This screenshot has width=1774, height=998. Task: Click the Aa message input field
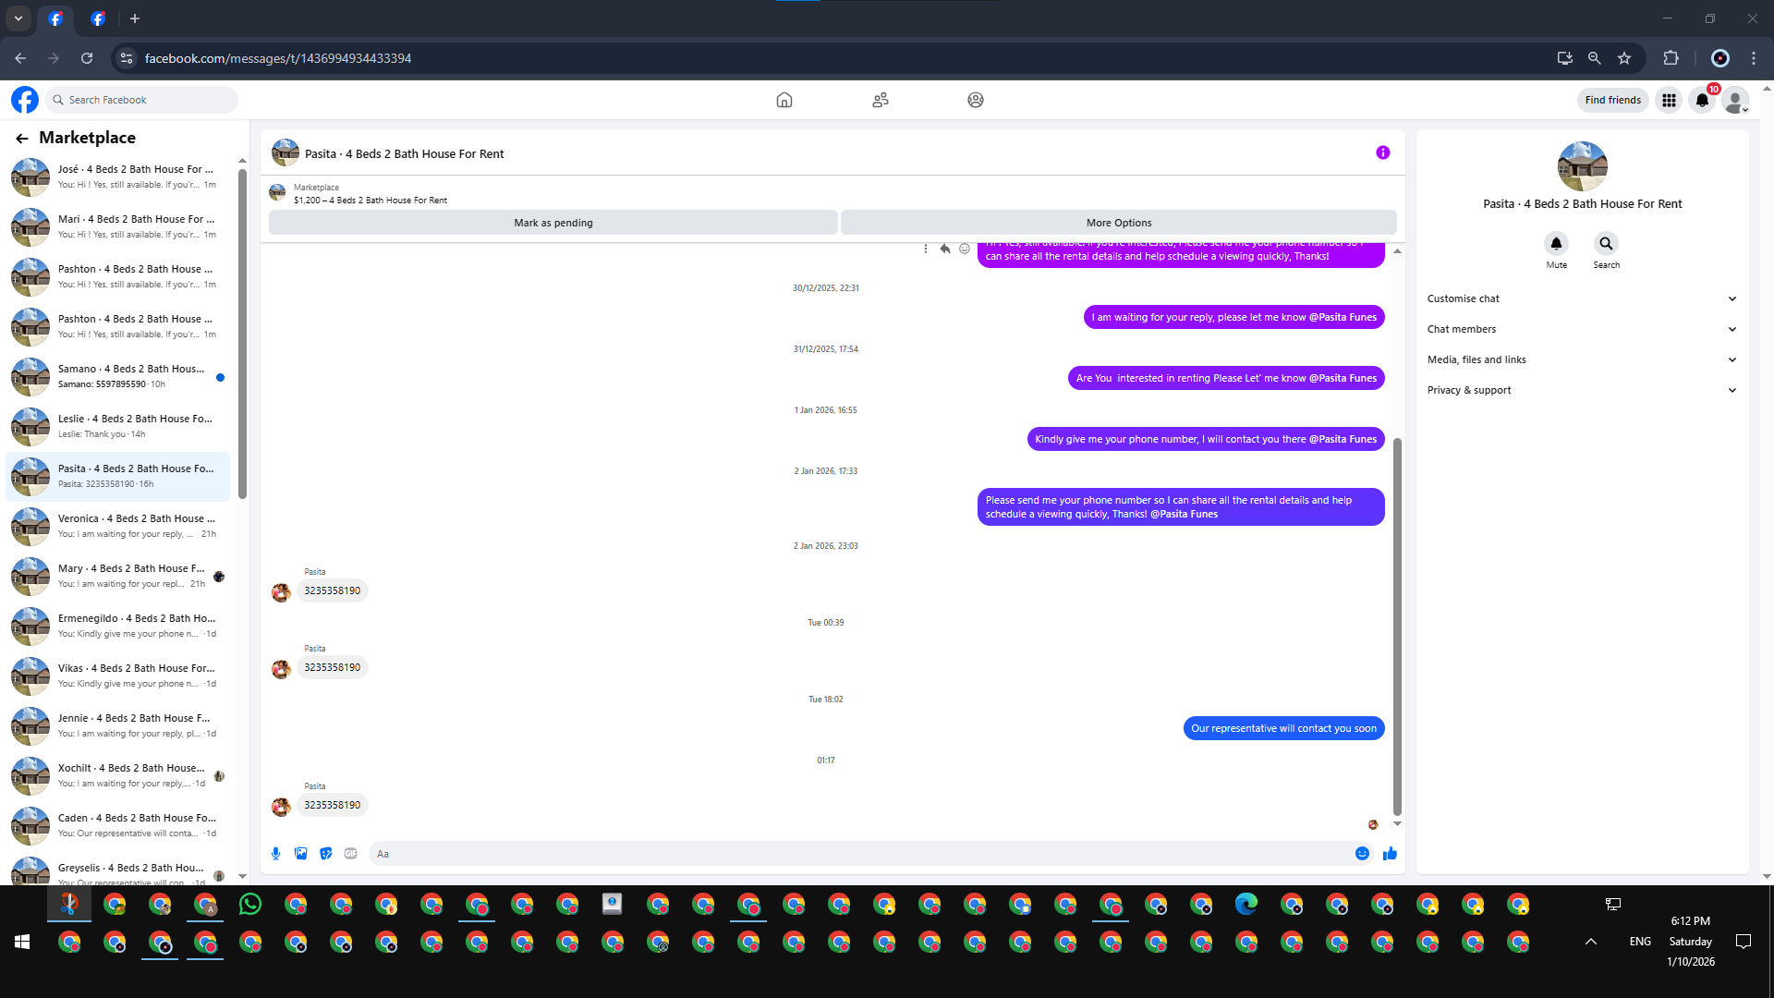tap(859, 854)
